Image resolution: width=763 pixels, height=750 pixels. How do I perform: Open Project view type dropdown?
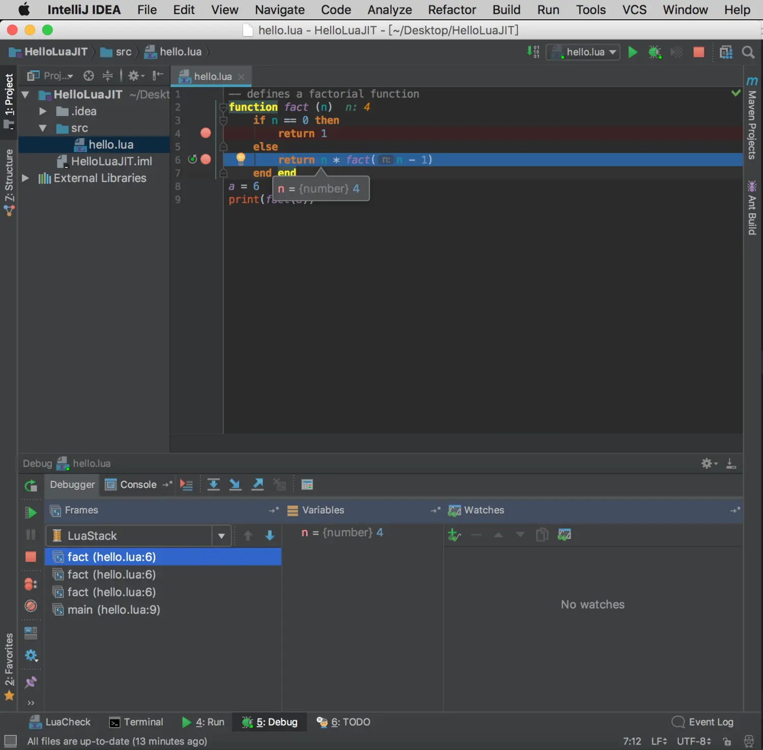pyautogui.click(x=50, y=76)
